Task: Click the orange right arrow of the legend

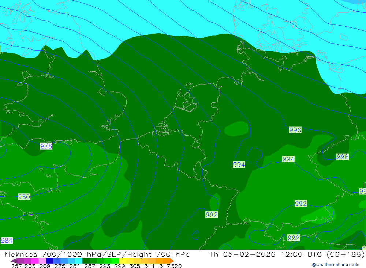Action: coord(172,261)
